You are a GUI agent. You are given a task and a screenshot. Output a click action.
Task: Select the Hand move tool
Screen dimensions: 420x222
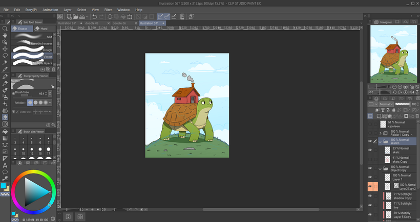coord(5,35)
